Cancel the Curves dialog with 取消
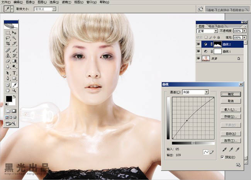This screenshot has height=180, width=251. point(231,101)
